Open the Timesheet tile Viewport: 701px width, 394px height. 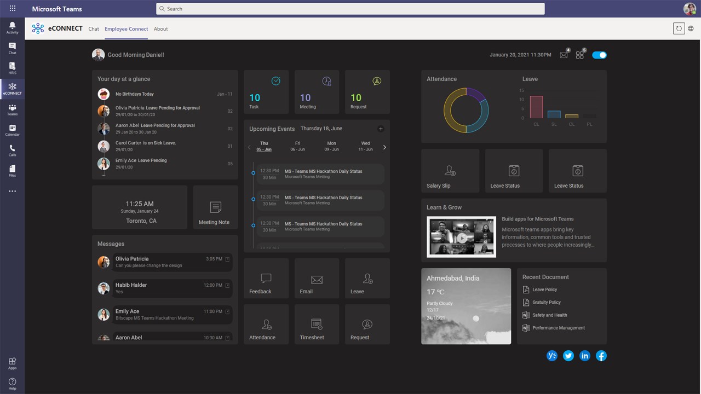coord(317,324)
